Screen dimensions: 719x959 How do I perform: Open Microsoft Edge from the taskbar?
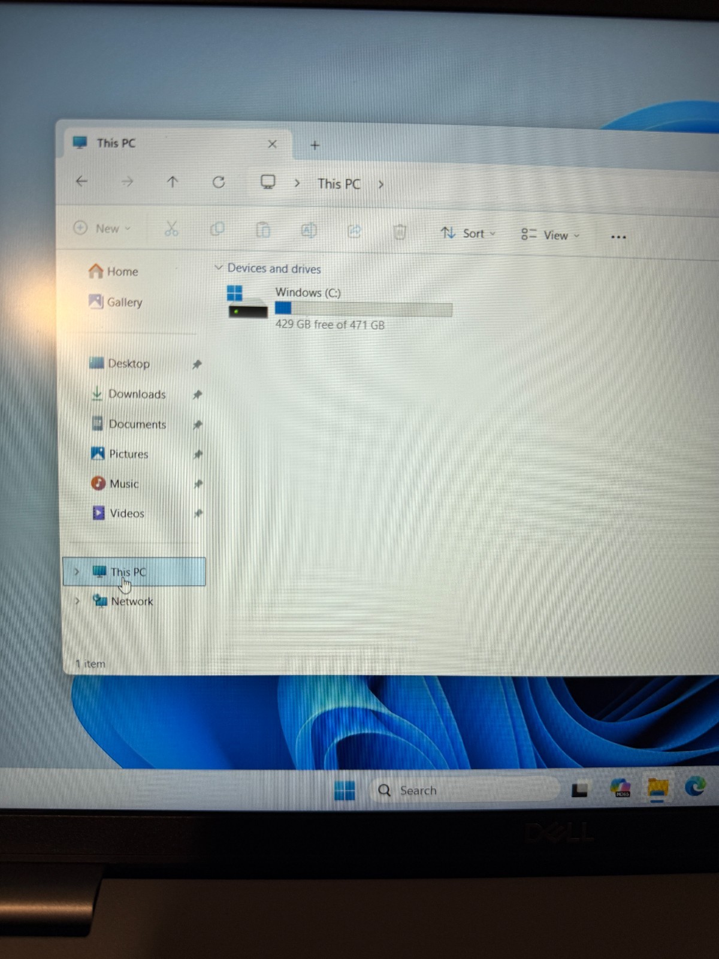[695, 786]
